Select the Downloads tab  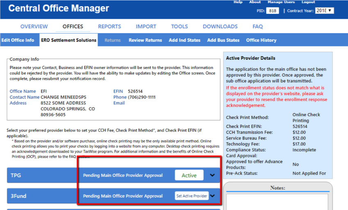click(220, 27)
